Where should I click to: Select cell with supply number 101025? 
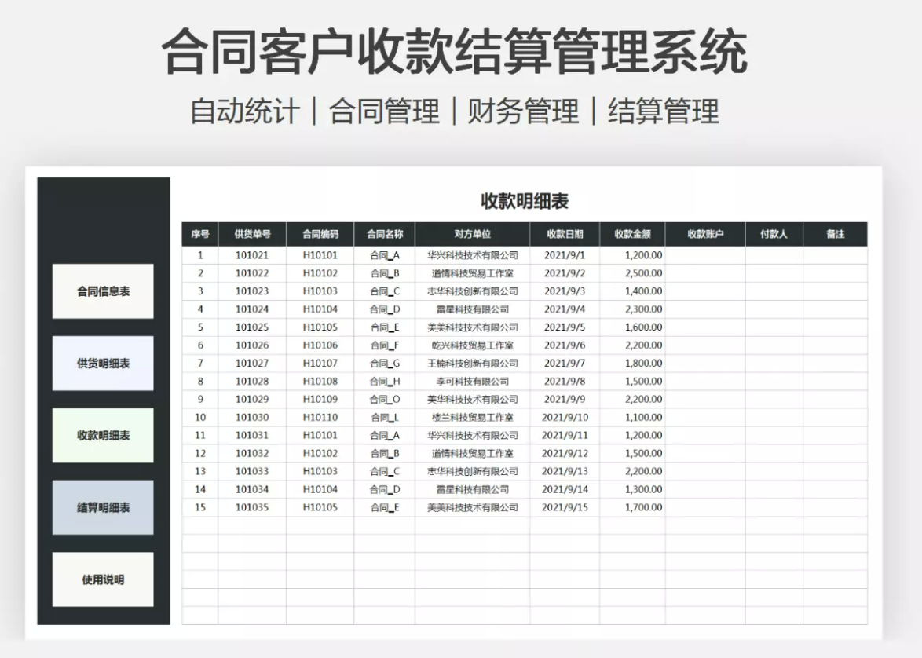(x=252, y=327)
